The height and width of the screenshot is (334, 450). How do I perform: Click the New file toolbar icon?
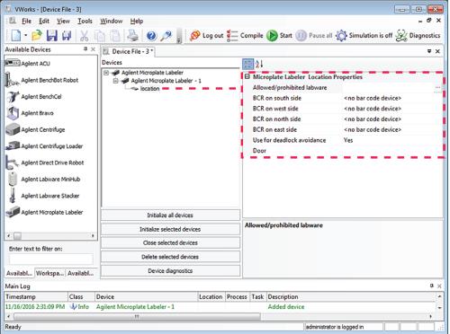(15, 36)
